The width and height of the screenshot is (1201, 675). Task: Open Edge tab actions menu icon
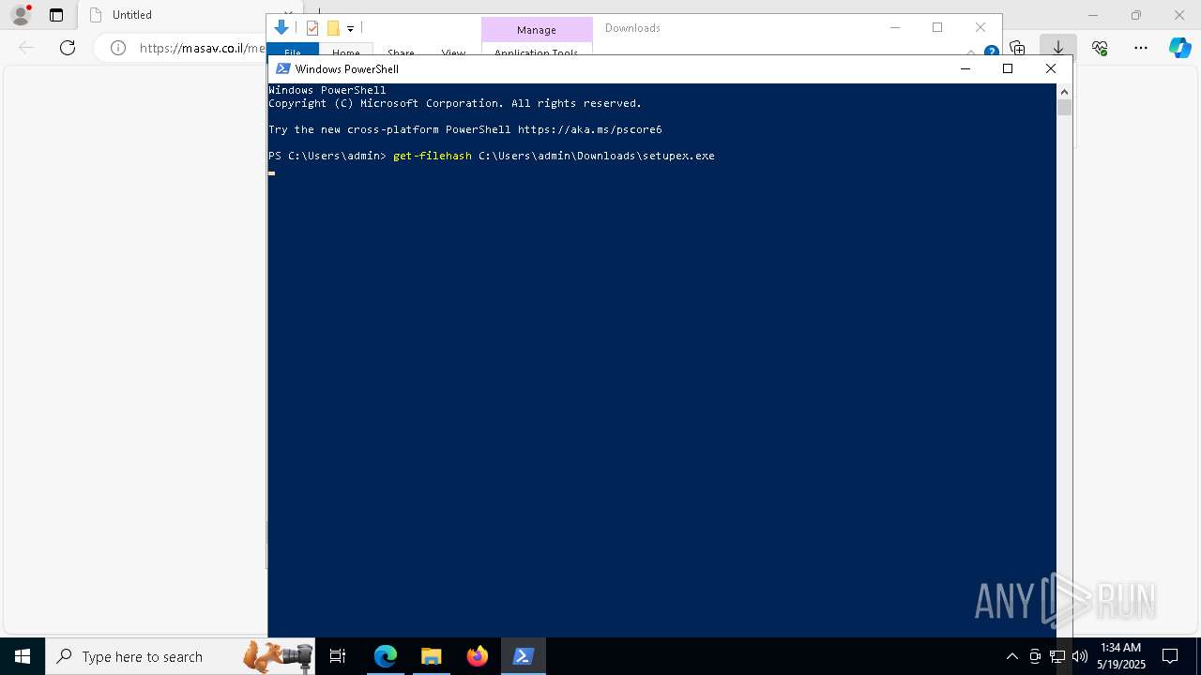(x=56, y=15)
